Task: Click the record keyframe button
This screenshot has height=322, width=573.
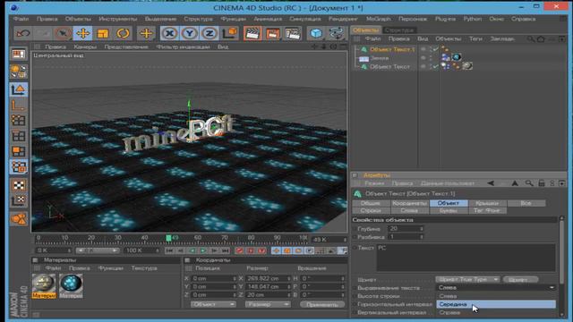Action: pos(239,250)
